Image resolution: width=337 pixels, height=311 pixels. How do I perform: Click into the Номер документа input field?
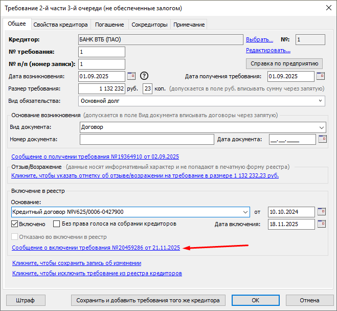tap(147, 139)
